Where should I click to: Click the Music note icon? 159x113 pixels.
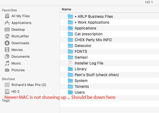click(x=7, y=63)
